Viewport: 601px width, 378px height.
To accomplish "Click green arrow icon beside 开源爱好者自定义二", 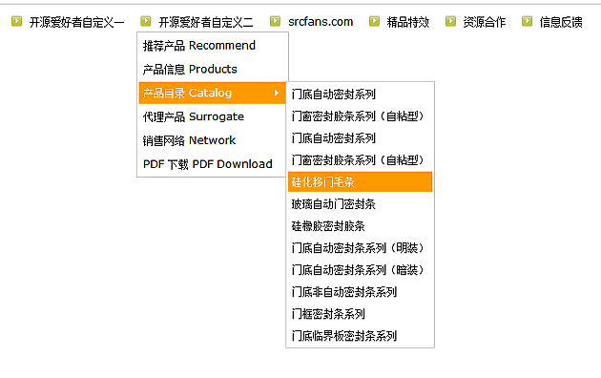I will click(146, 21).
